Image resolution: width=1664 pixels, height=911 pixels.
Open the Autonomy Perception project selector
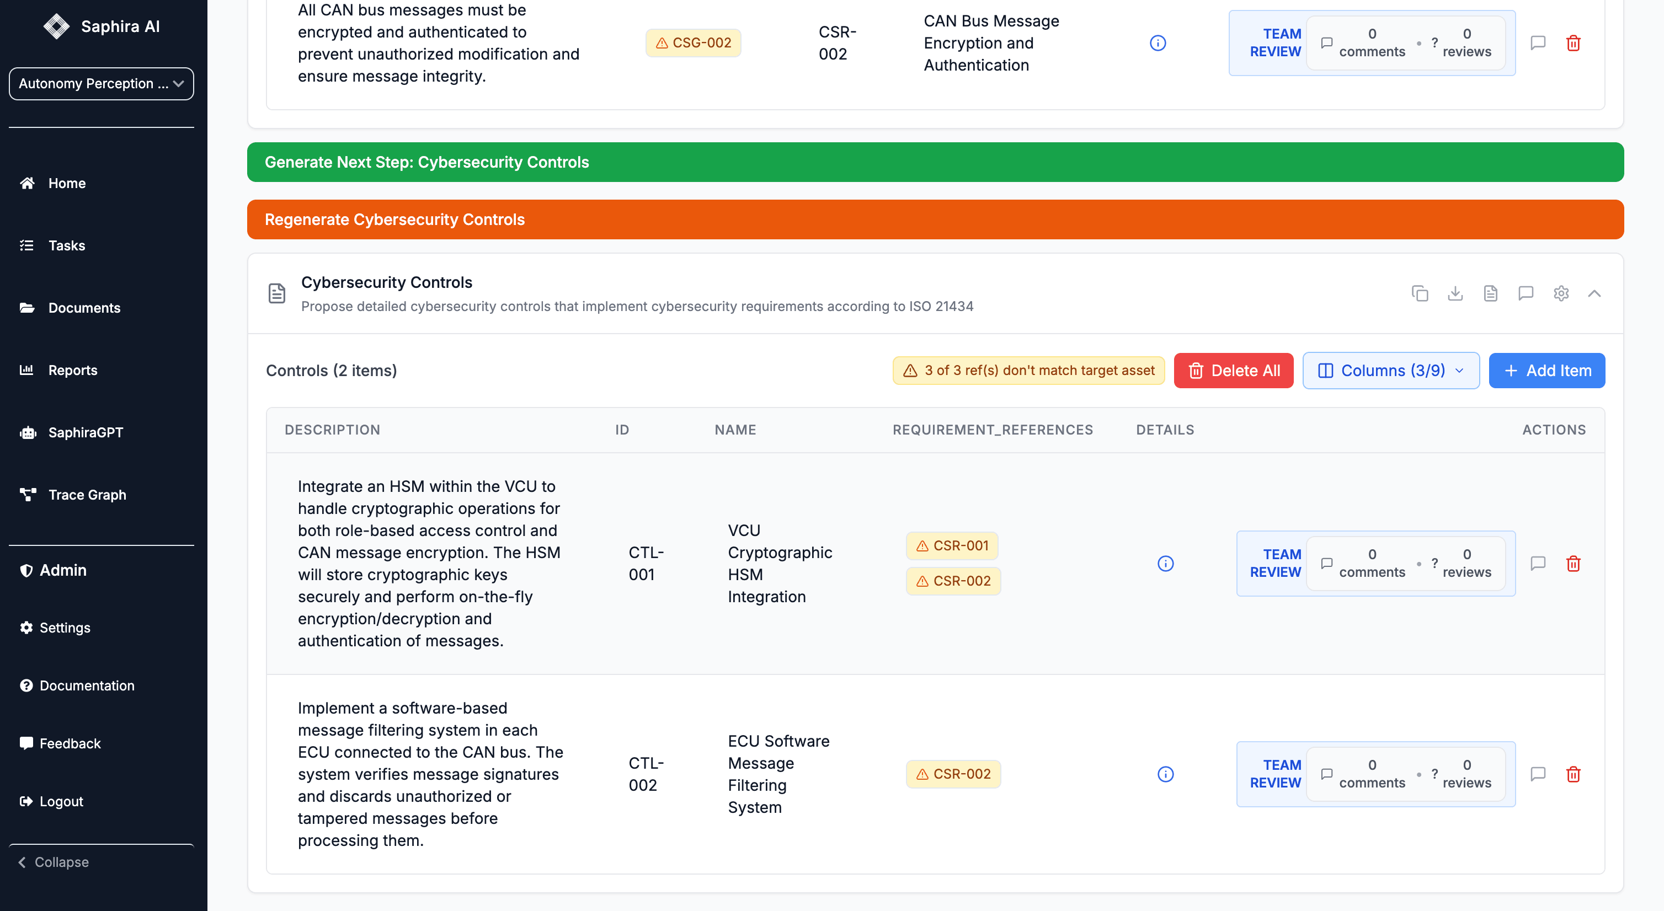102,83
